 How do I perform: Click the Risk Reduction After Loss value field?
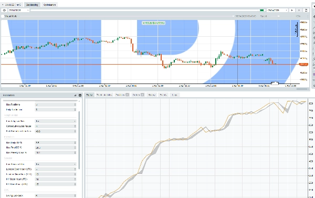click(56, 131)
